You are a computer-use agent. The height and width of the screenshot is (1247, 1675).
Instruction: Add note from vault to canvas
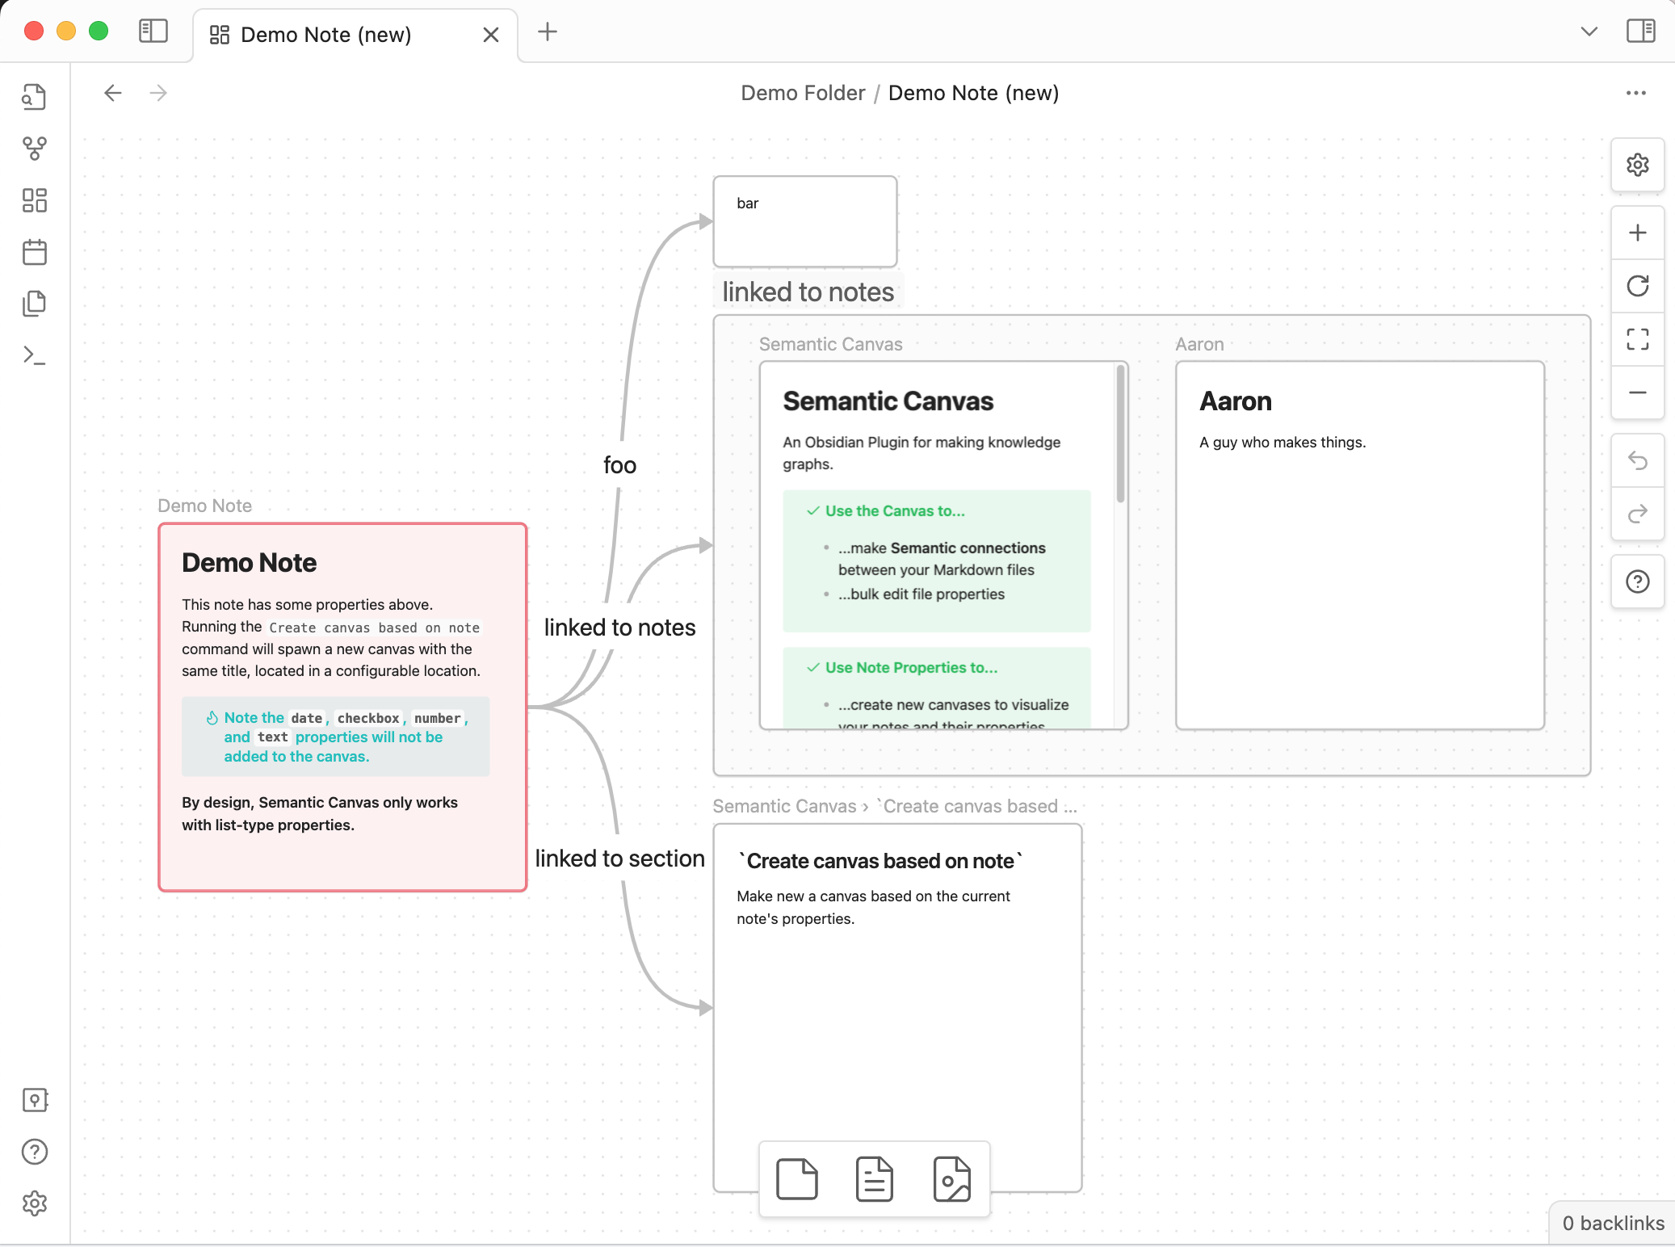(874, 1179)
